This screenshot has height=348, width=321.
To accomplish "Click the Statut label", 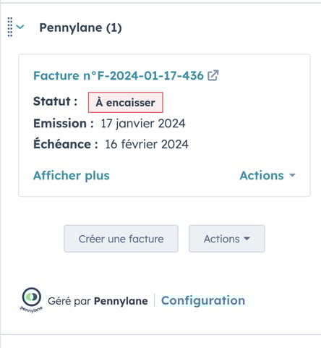I will (56, 101).
